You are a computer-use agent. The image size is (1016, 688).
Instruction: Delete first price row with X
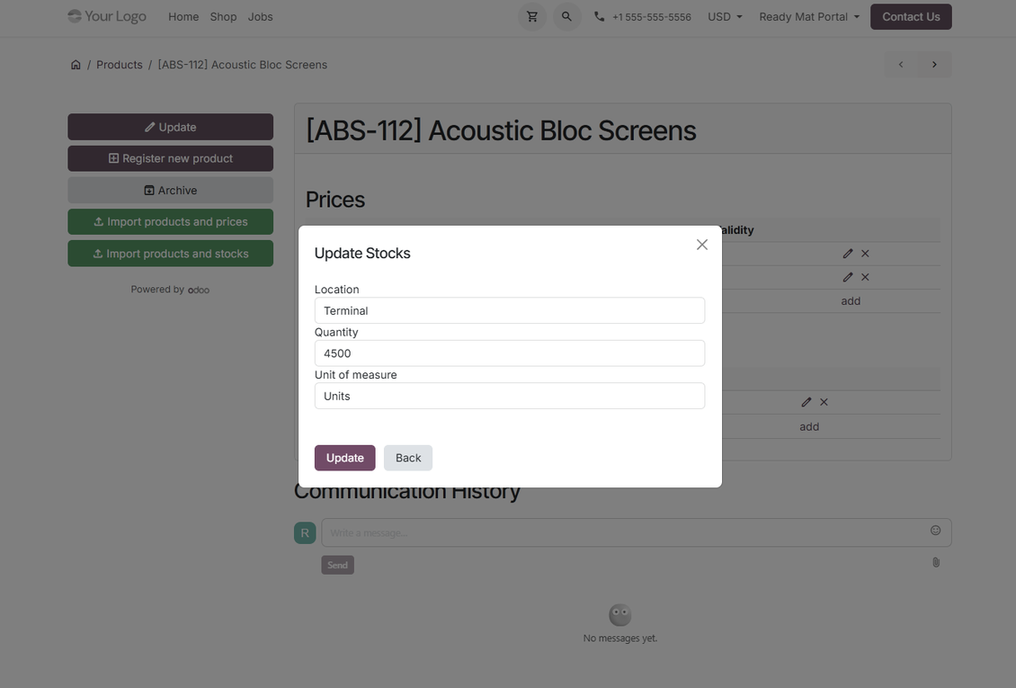865,254
